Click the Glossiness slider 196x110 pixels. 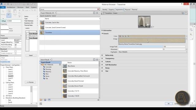tap(141, 49)
